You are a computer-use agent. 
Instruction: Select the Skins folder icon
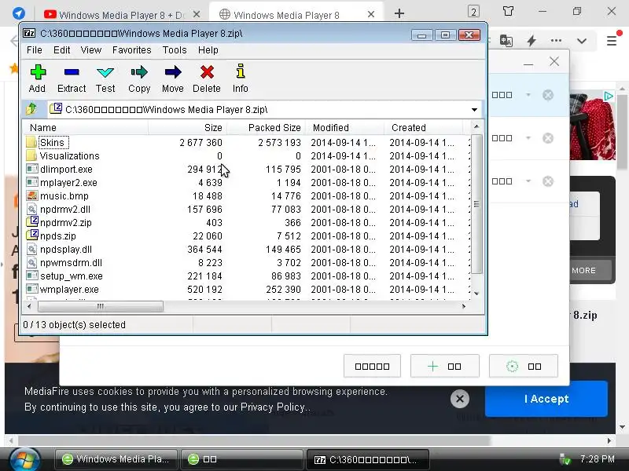point(31,142)
